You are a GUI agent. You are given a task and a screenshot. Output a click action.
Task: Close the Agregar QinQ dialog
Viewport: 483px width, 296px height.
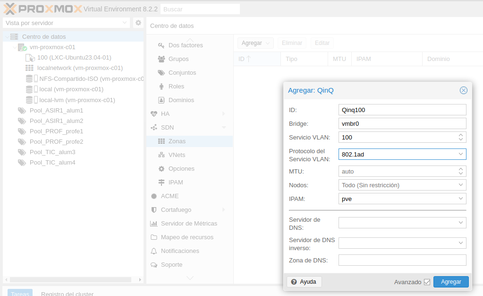coord(463,90)
